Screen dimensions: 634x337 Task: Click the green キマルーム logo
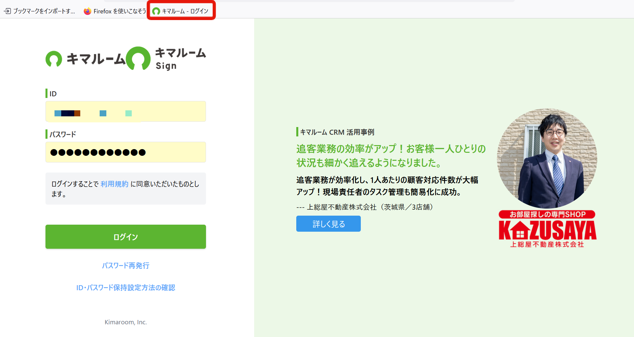(x=86, y=59)
